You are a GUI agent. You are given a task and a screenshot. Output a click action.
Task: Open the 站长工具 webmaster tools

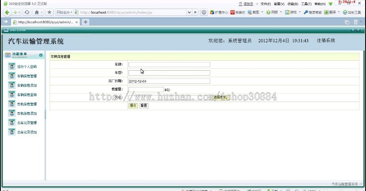tap(352, 12)
